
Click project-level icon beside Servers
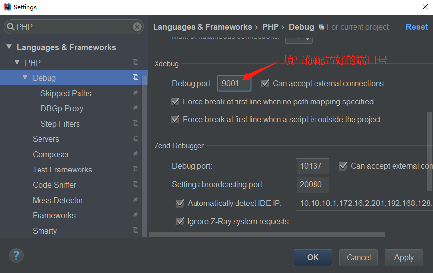pos(135,138)
